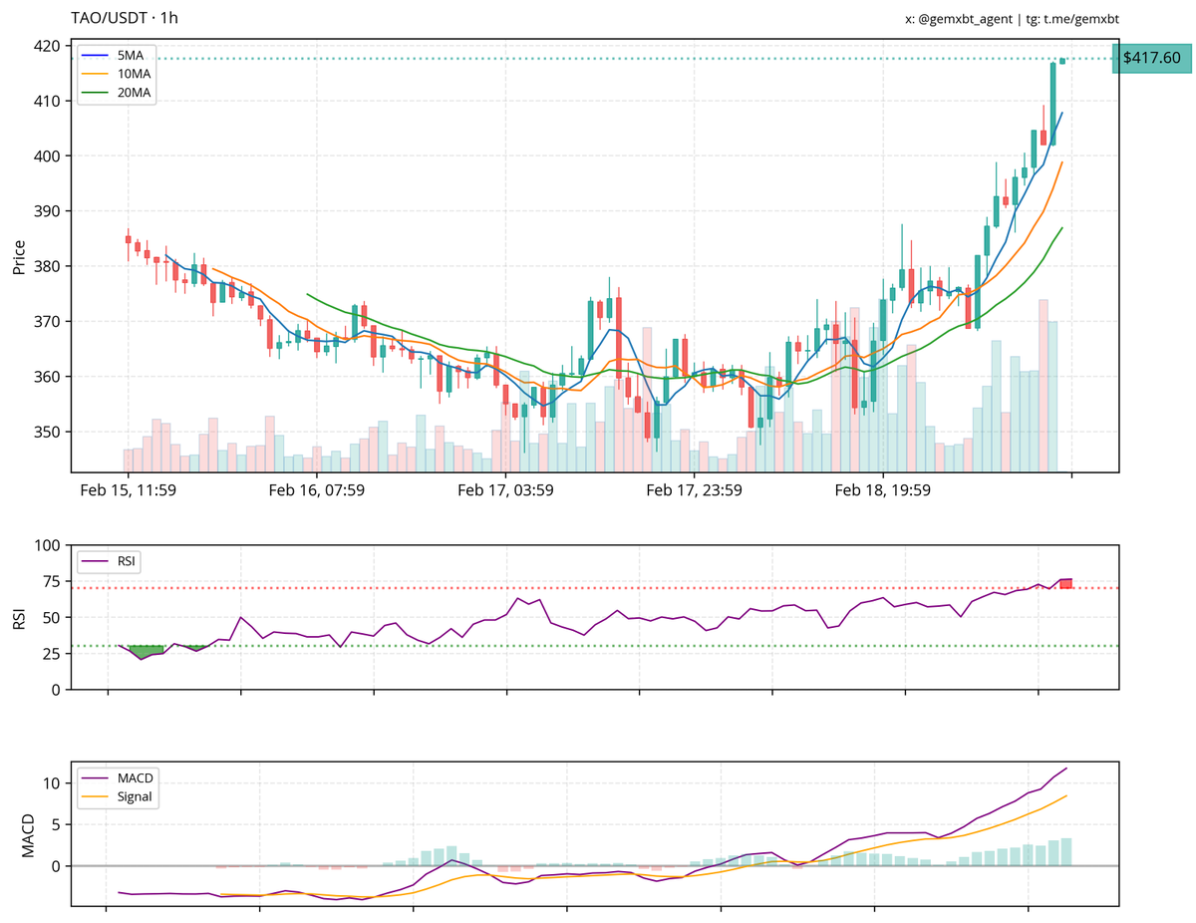This screenshot has width=1196, height=923.
Task: Click the Feb 16, 07:59 axis label
Action: point(317,489)
